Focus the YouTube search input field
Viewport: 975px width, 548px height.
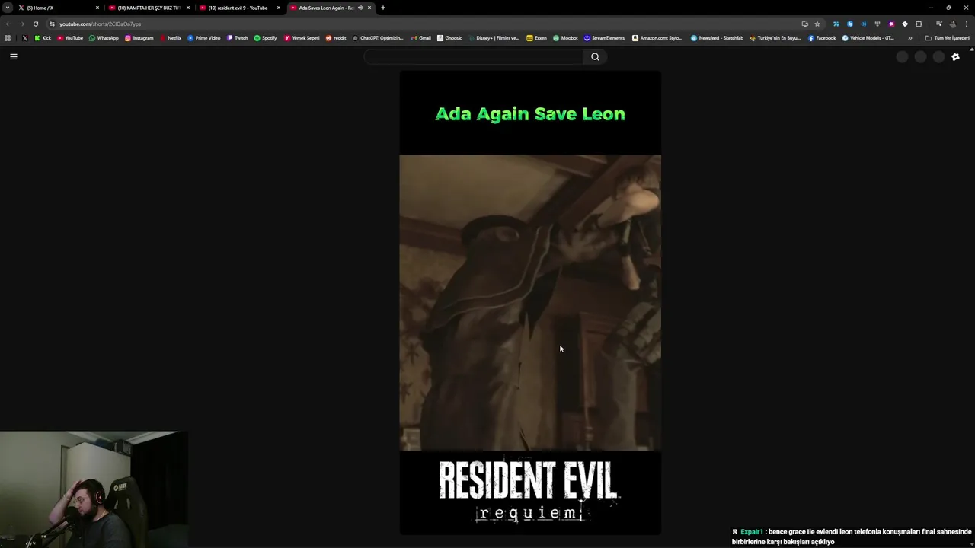(474, 56)
